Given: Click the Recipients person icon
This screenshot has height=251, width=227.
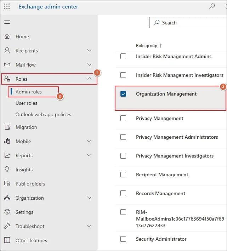Looking at the screenshot, I should tap(7, 51).
